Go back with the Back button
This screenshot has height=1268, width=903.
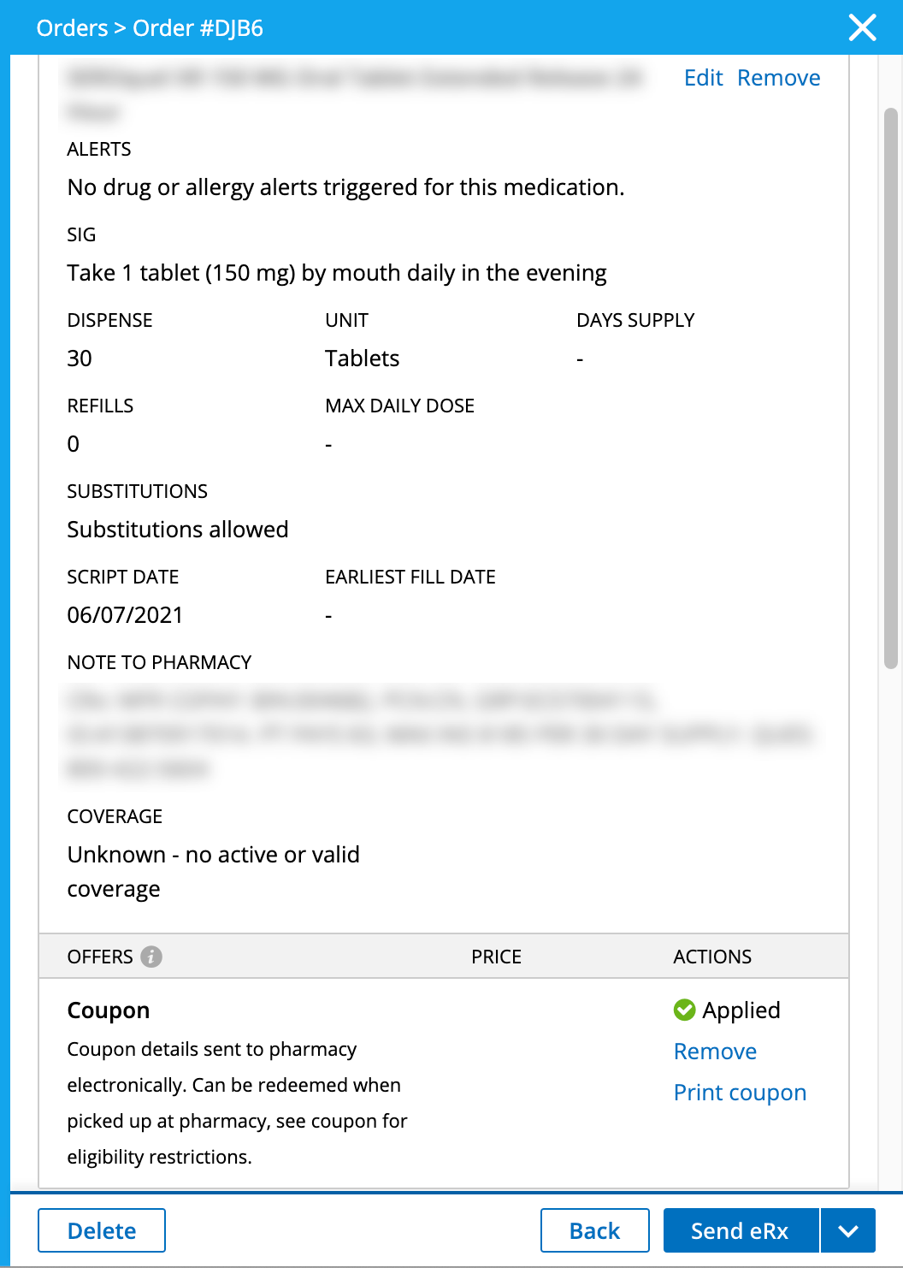(594, 1230)
